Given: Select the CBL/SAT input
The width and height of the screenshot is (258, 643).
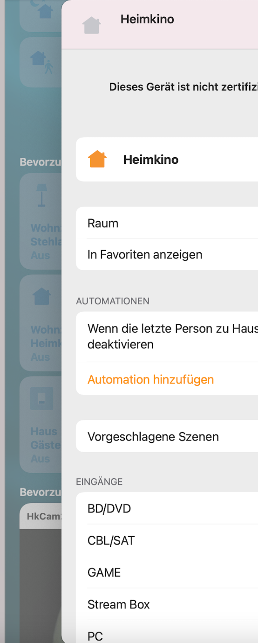Looking at the screenshot, I should (x=167, y=540).
